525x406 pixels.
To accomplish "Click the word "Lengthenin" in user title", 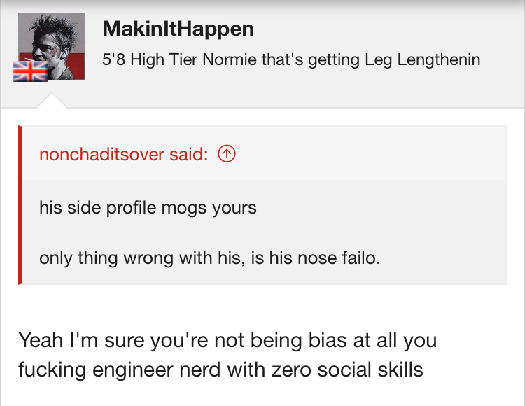I will [439, 60].
